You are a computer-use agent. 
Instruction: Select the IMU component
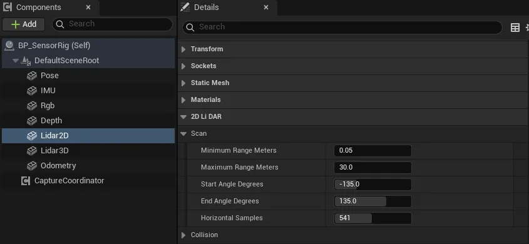click(x=88, y=91)
